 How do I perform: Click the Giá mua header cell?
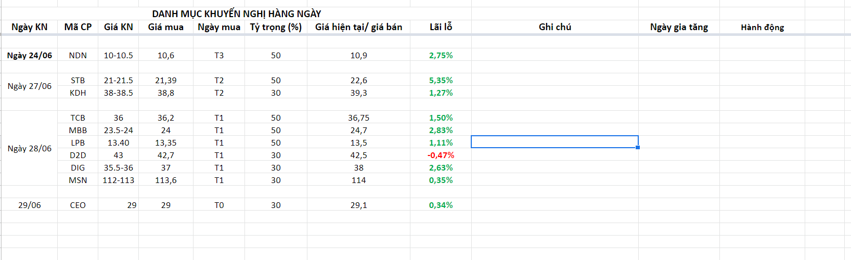(x=166, y=27)
